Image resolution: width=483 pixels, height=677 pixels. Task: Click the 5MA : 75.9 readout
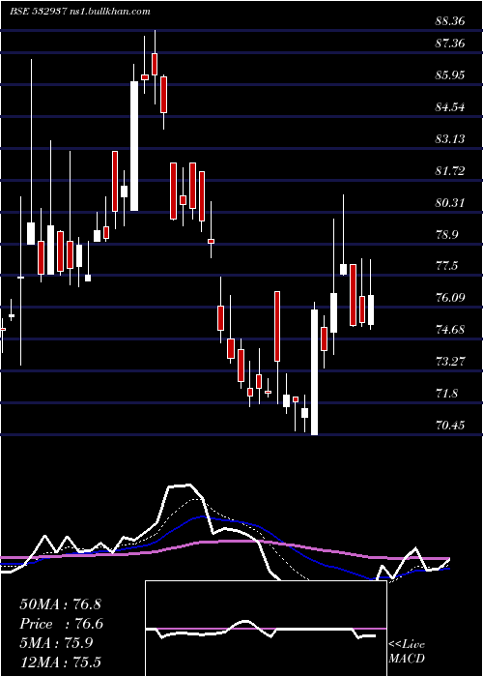(x=56, y=643)
